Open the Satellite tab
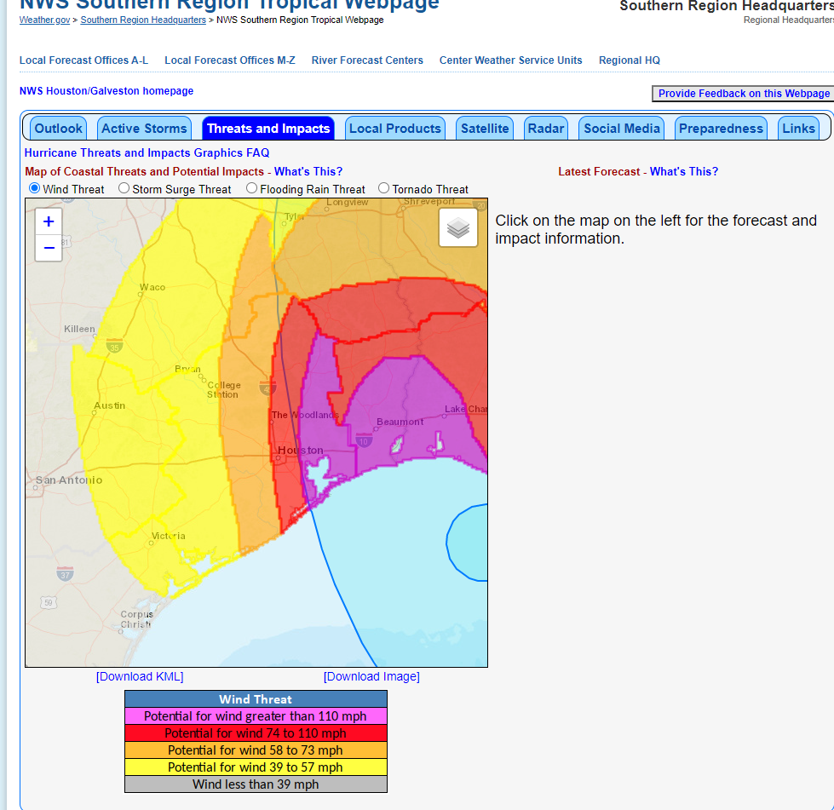This screenshot has height=810, width=834. [485, 129]
